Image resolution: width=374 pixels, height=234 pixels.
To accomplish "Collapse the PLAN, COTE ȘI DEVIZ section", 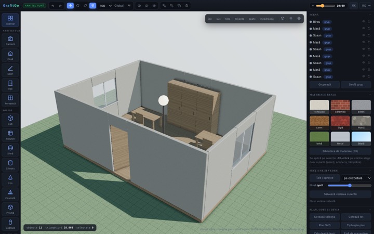I will coord(370,210).
